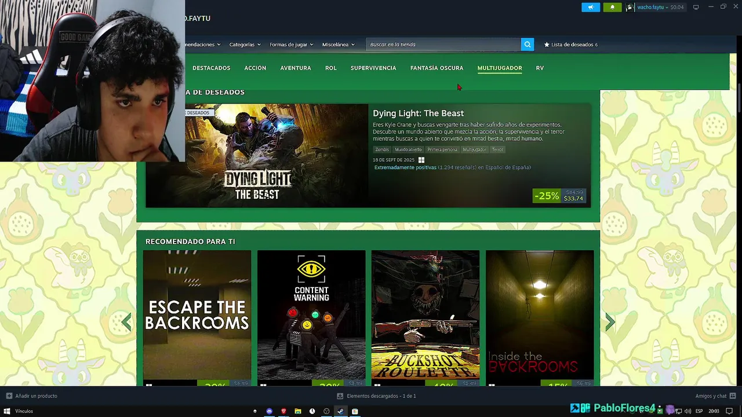Switch to the RV tab

[x=540, y=68]
